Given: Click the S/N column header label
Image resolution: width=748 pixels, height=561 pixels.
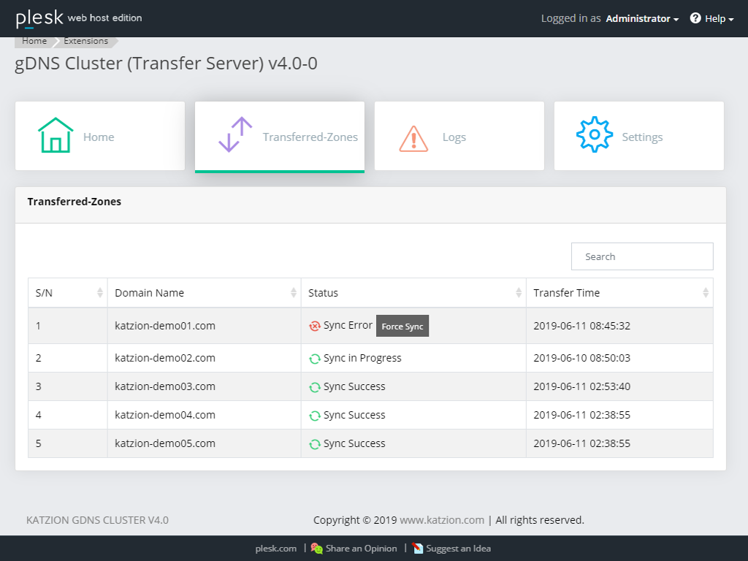Looking at the screenshot, I should [44, 293].
